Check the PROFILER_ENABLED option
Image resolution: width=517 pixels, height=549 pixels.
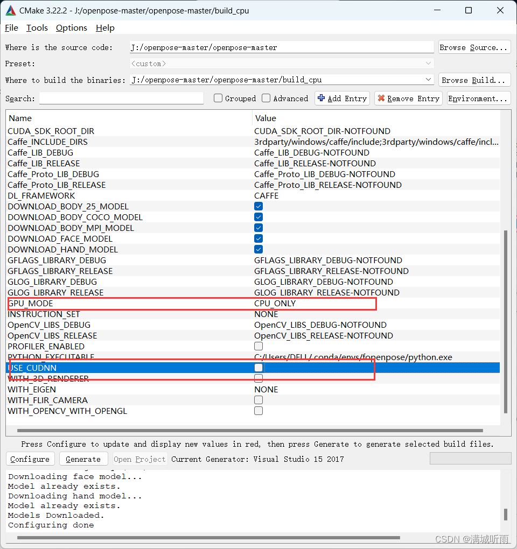pyautogui.click(x=258, y=346)
